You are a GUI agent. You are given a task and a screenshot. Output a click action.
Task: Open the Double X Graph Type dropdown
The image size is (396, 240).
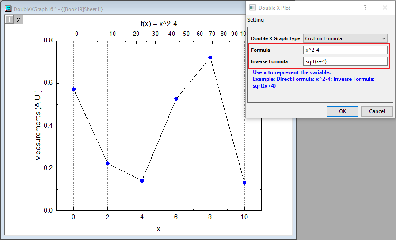coord(345,38)
